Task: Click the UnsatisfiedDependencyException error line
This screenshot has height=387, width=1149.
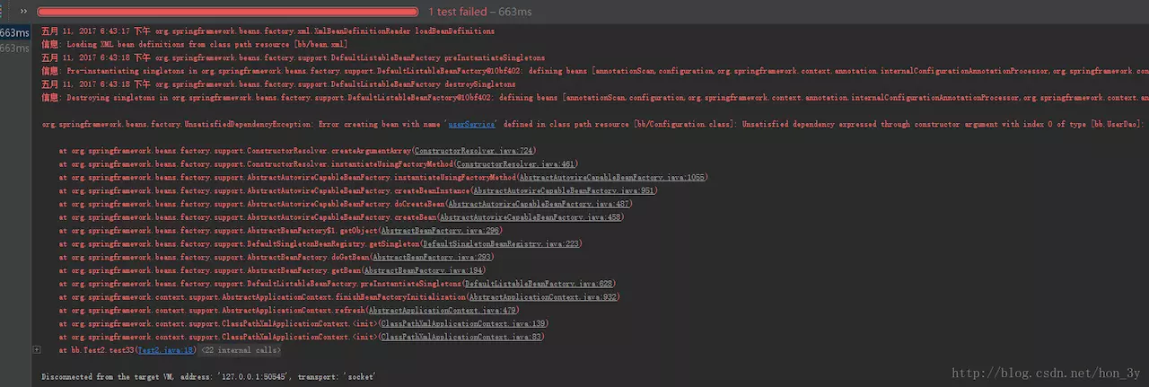Action: point(592,123)
